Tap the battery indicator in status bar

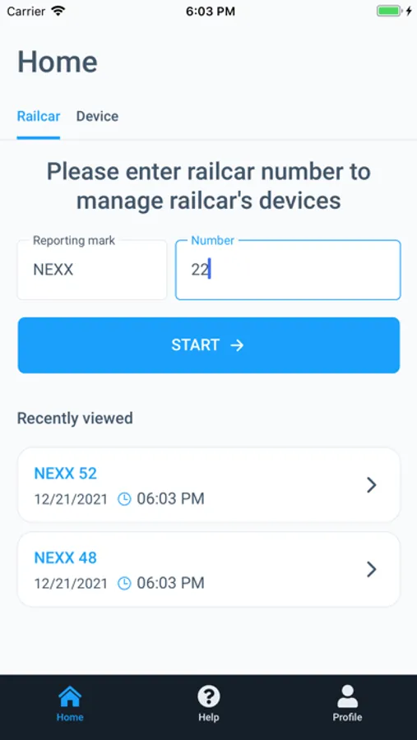pos(389,12)
